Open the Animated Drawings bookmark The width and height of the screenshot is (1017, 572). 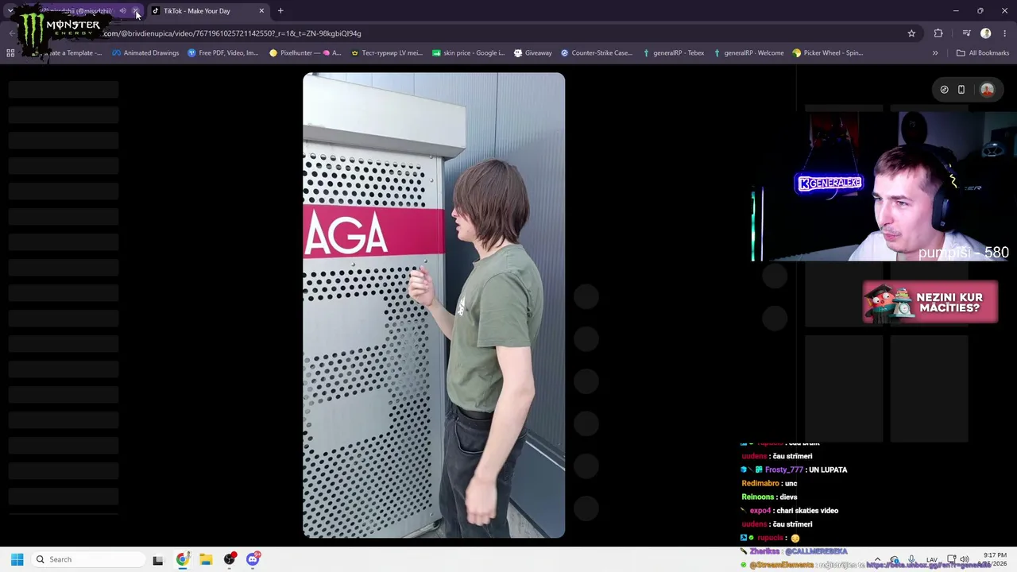145,53
